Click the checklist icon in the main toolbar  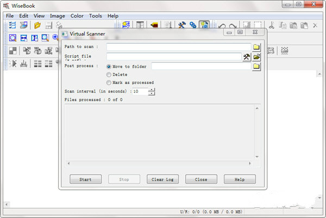12,25
